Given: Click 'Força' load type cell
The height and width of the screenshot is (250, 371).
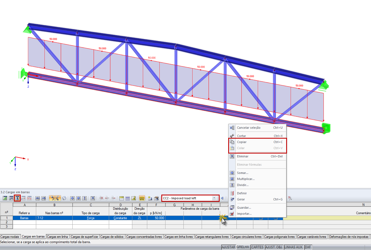Looking at the screenshot, I should point(91,218).
